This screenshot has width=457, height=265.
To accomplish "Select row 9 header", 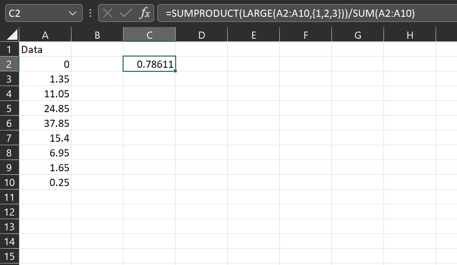I will tap(9, 168).
